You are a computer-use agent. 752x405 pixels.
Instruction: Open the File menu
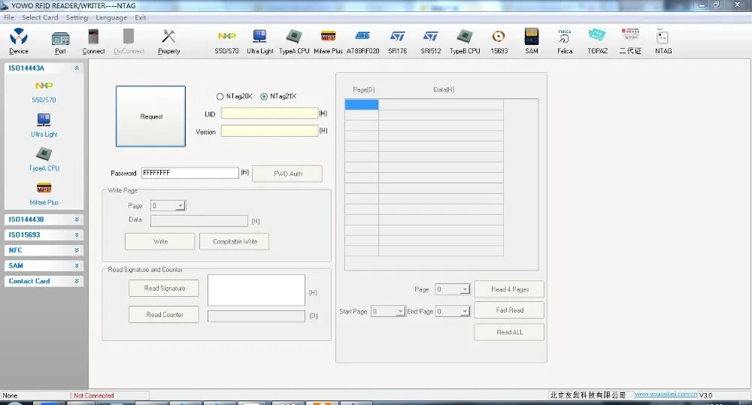tap(9, 17)
